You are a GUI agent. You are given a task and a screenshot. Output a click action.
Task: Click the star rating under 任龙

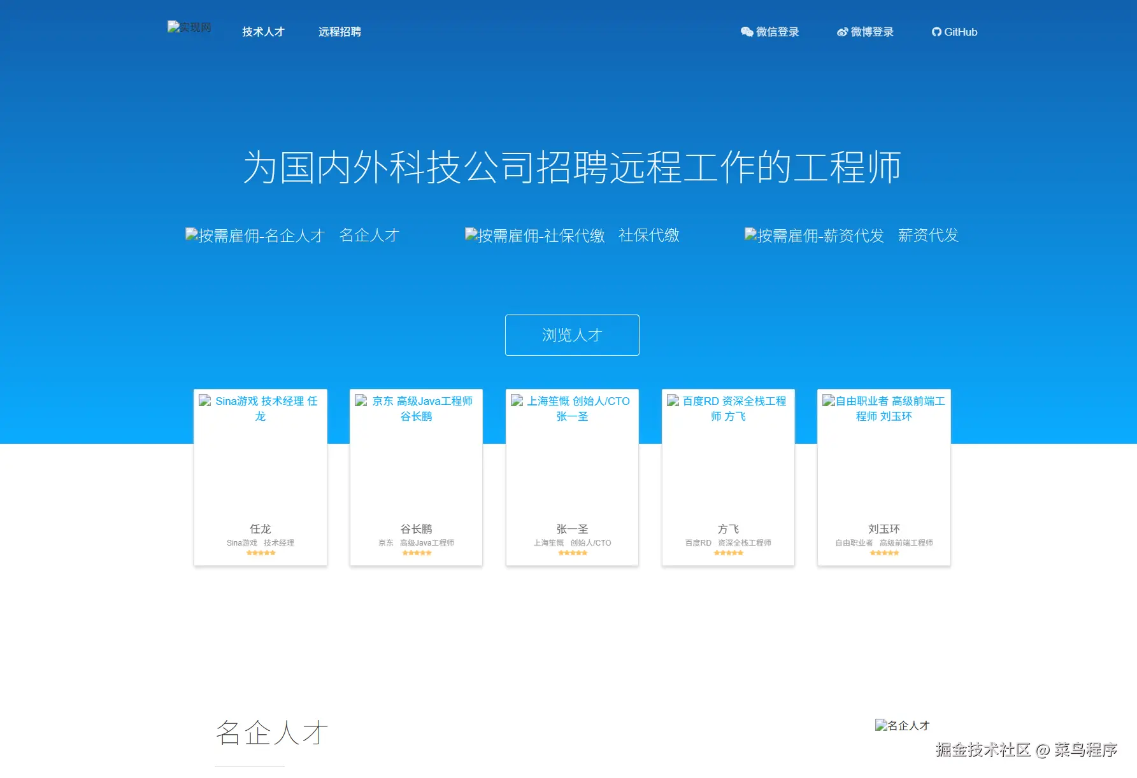[261, 553]
